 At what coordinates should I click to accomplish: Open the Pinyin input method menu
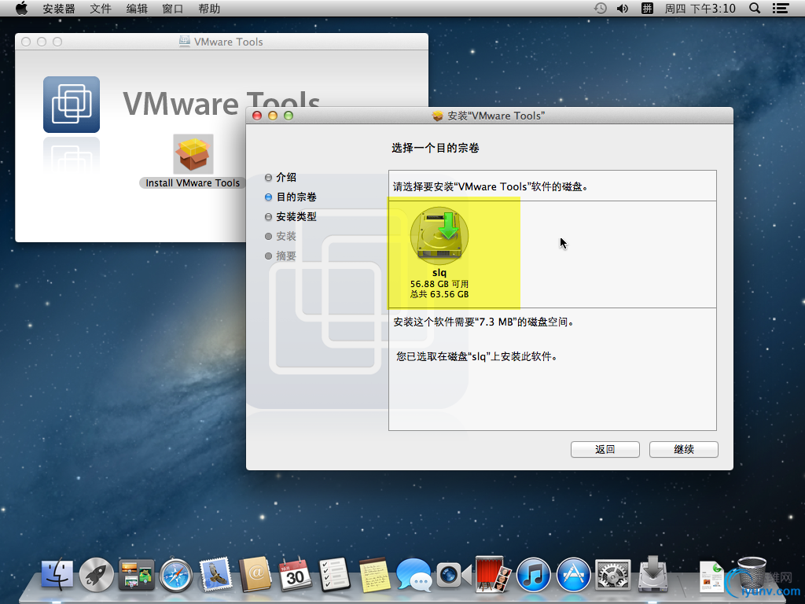coord(648,8)
